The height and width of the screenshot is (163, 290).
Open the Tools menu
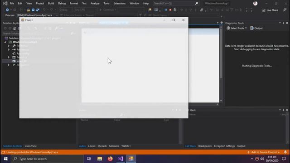106,3
